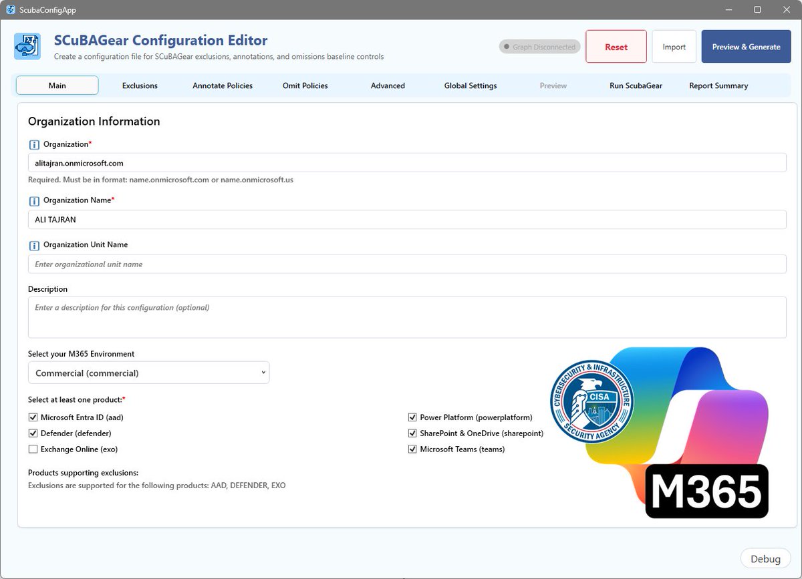Click the Products supporting exclusions label
802x579 pixels.
[83, 473]
